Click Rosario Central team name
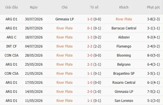163x105 pixels. point(124,82)
